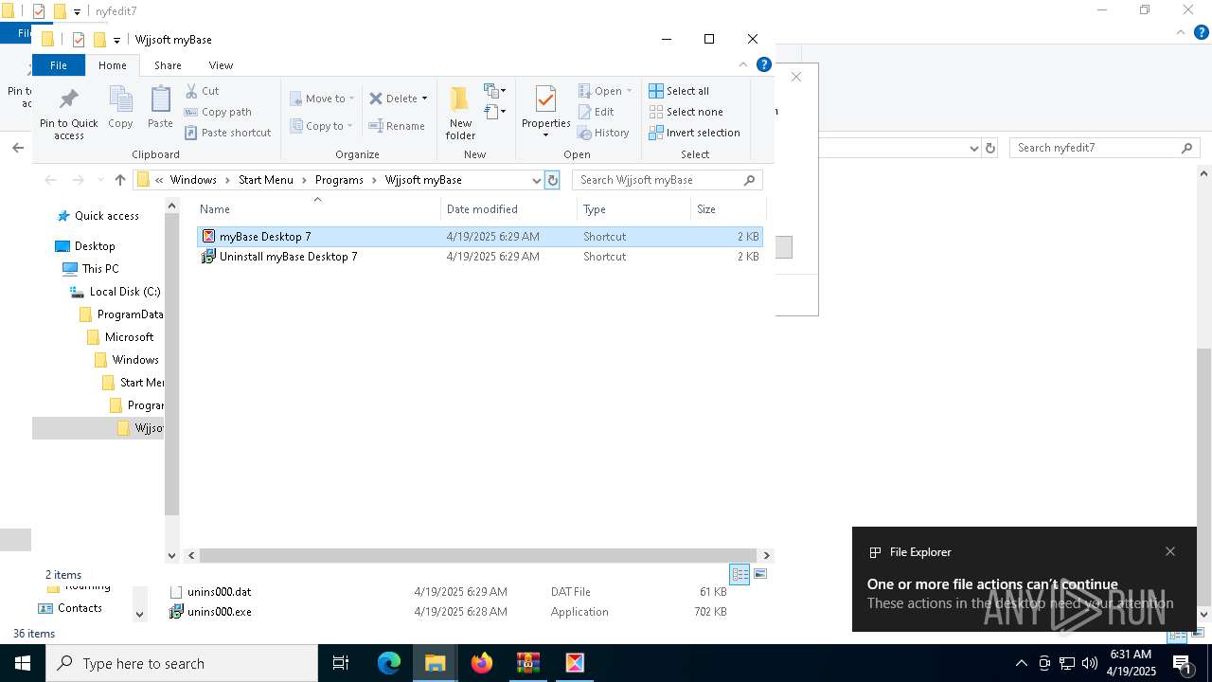
Task: Sort by Date modified column
Action: coord(508,209)
